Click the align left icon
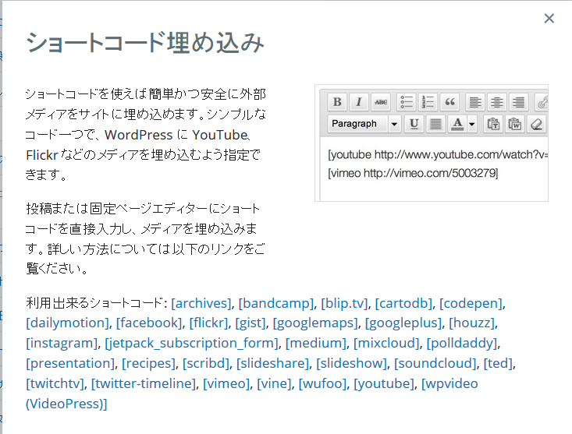Image resolution: width=572 pixels, height=434 pixels. 475,102
